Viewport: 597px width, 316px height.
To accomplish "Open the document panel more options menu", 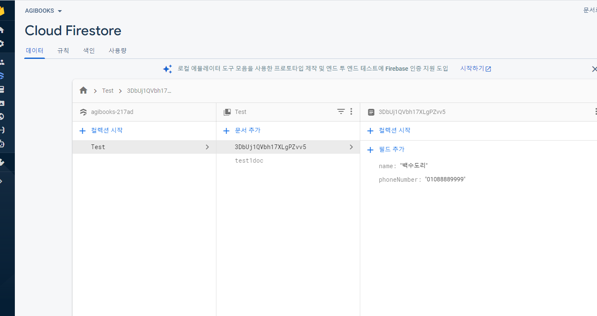I will click(595, 111).
